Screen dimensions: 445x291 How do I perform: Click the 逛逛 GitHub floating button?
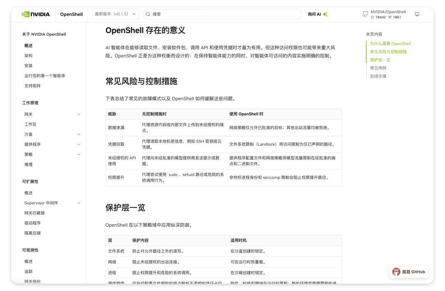(x=409, y=272)
